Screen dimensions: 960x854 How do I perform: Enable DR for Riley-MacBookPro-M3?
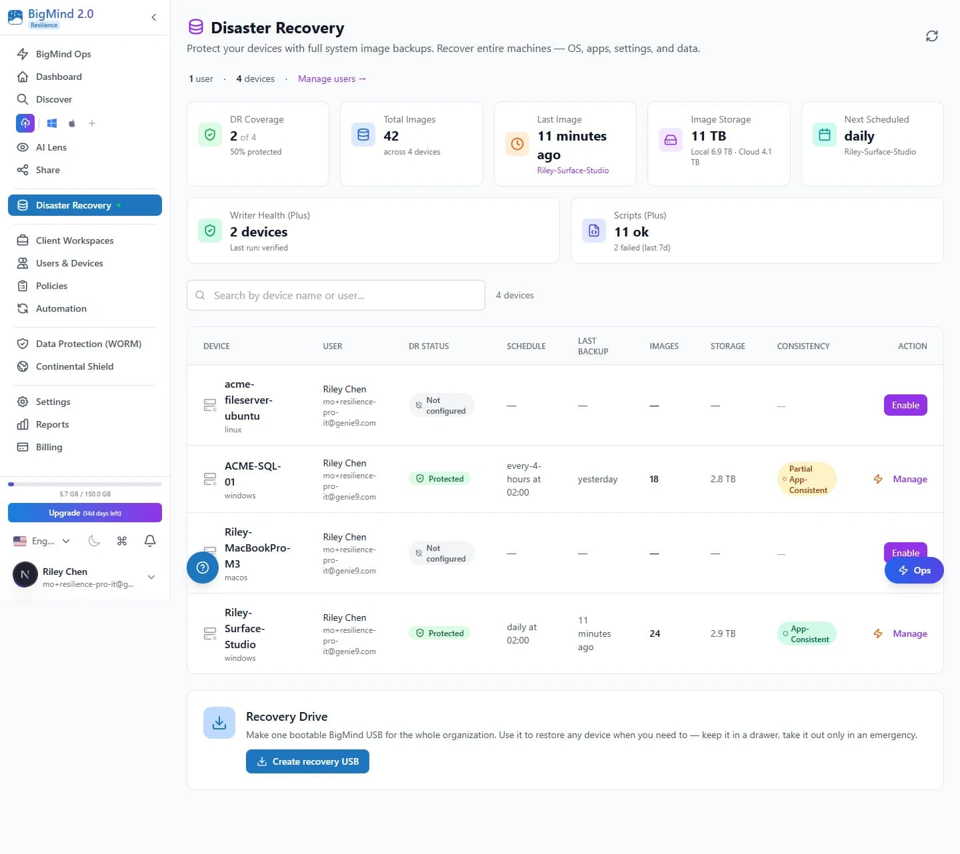tap(905, 550)
